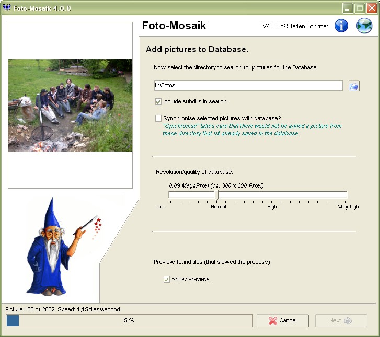380x337 pixels.
Task: Close the Foto-Mosaik window
Action: [372, 8]
